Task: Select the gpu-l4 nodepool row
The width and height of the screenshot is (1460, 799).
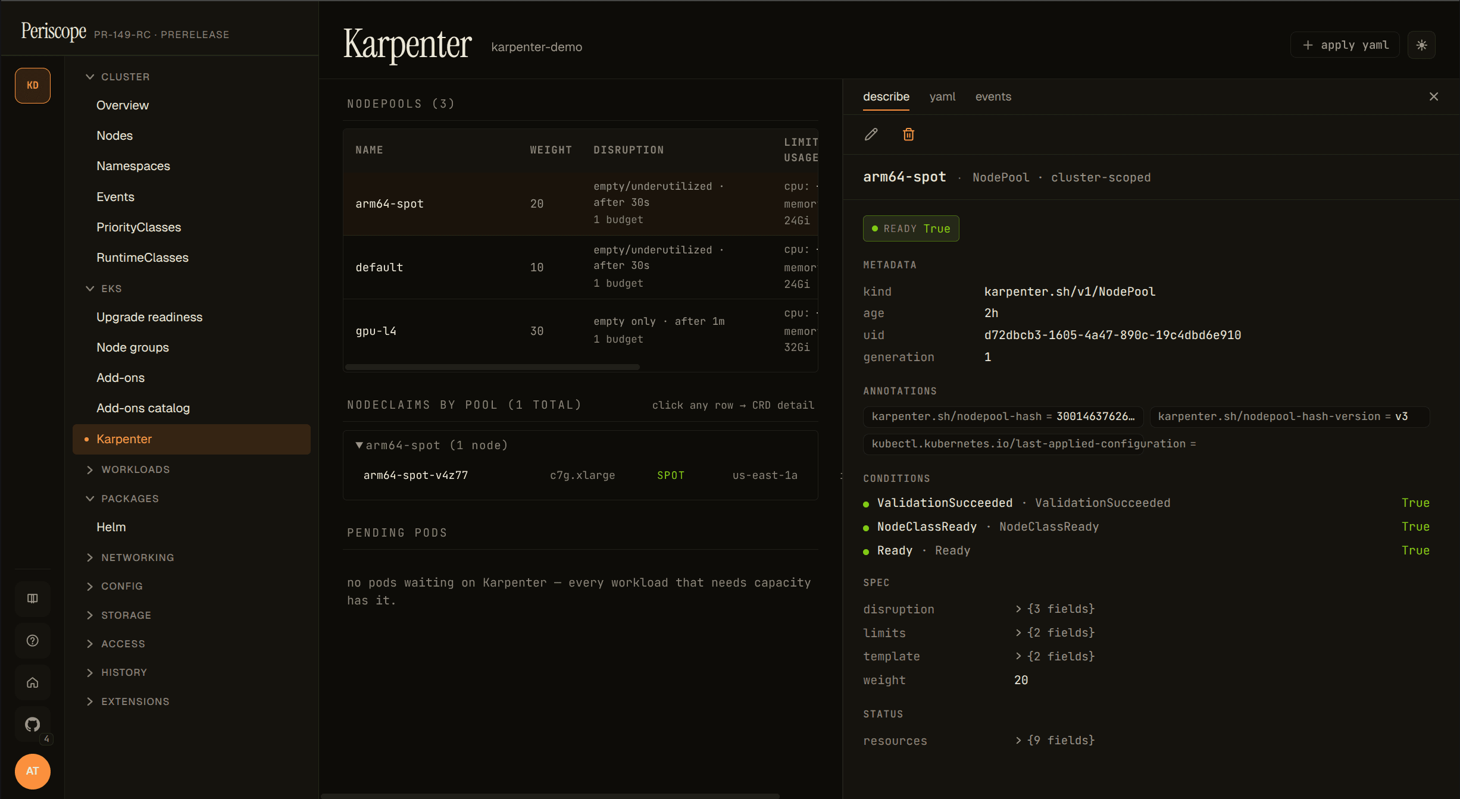Action: (580, 331)
